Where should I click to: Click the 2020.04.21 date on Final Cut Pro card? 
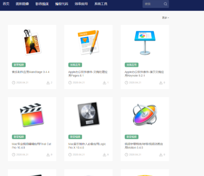(x=22, y=155)
